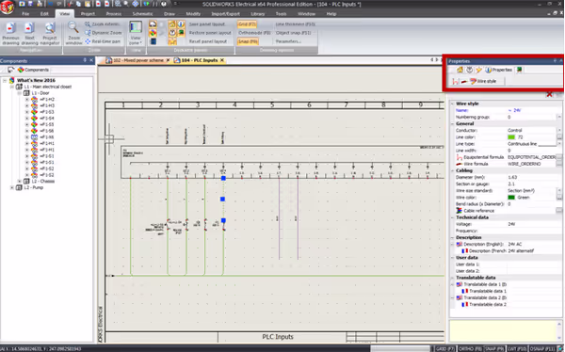The height and width of the screenshot is (352, 565).
Task: Toggle Line thickness (F10) in ribbon
Action: (x=295, y=24)
